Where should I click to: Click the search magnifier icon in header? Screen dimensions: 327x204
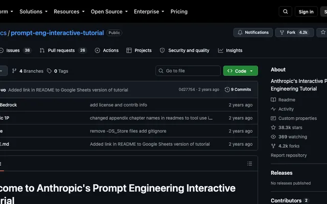coord(285,12)
